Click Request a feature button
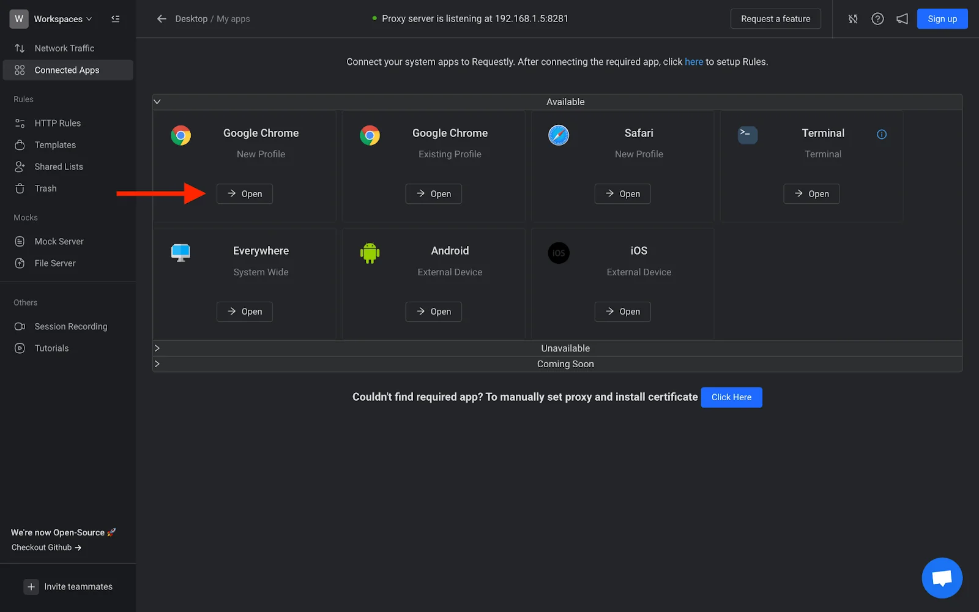 point(775,19)
